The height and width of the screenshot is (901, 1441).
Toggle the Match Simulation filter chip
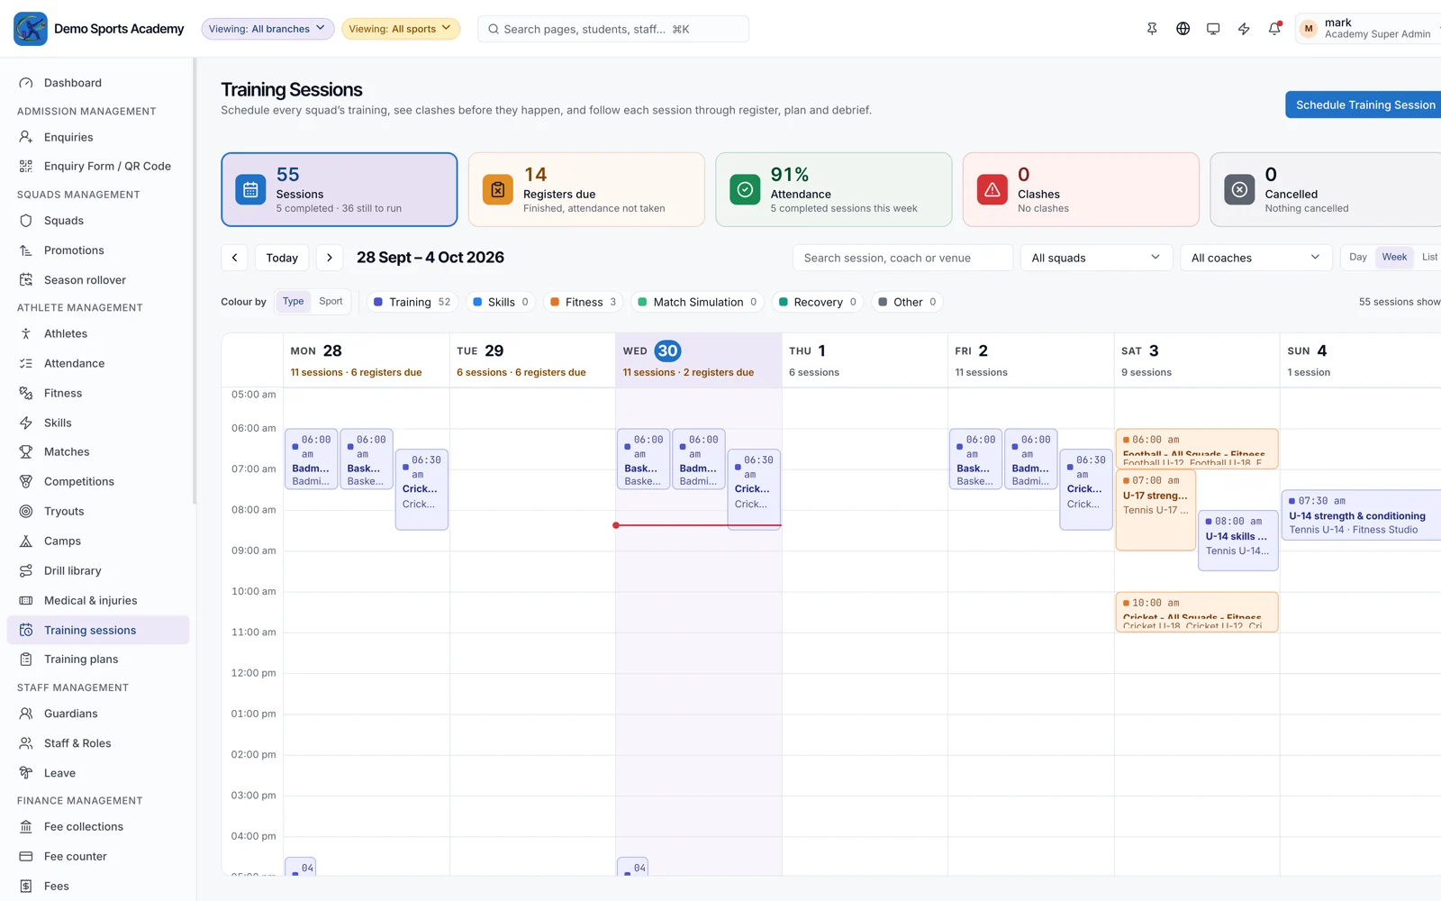(697, 302)
